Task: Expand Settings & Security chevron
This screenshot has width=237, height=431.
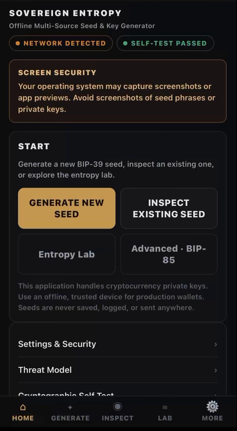Action: [215, 344]
